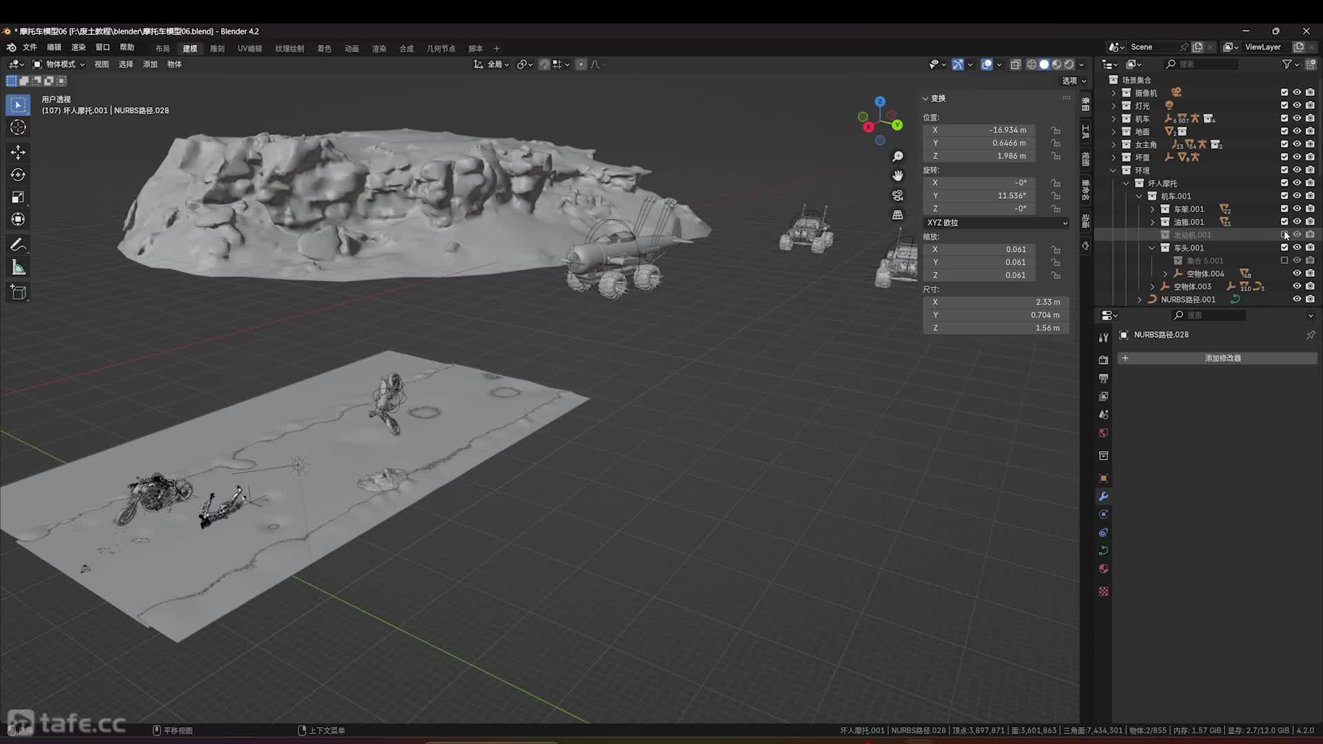Open the Render properties tab
1323x744 pixels.
coord(1103,360)
